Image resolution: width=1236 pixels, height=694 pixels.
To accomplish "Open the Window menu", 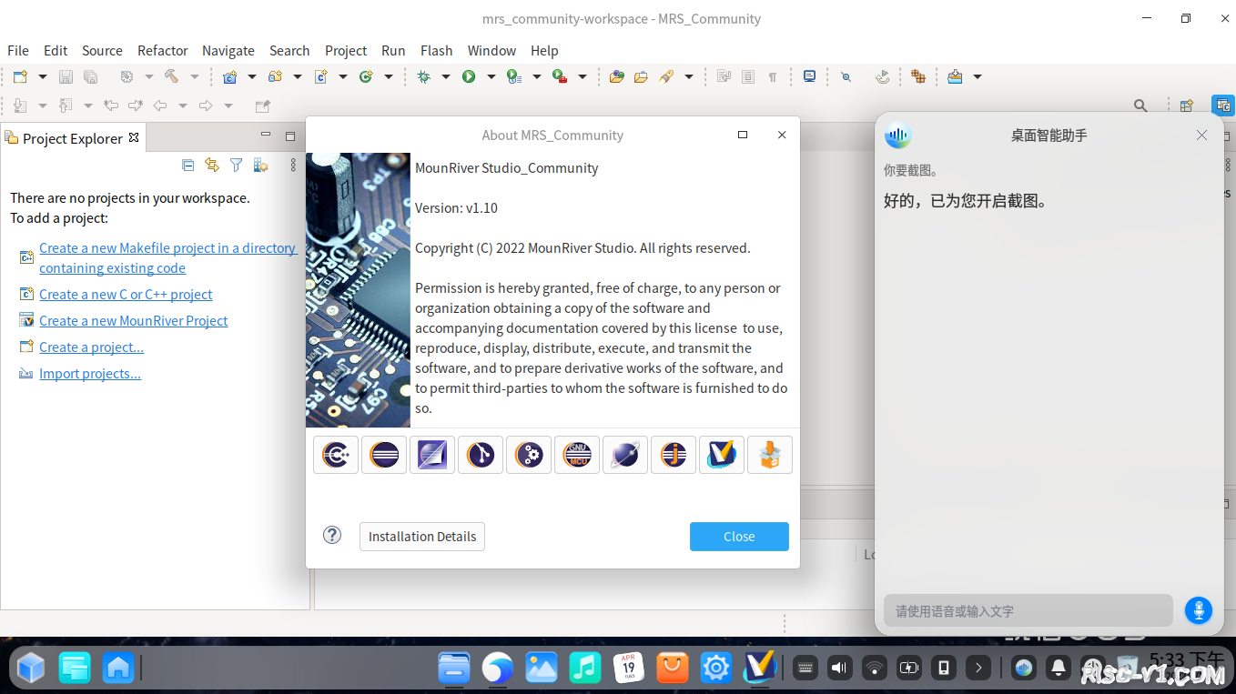I will (491, 51).
